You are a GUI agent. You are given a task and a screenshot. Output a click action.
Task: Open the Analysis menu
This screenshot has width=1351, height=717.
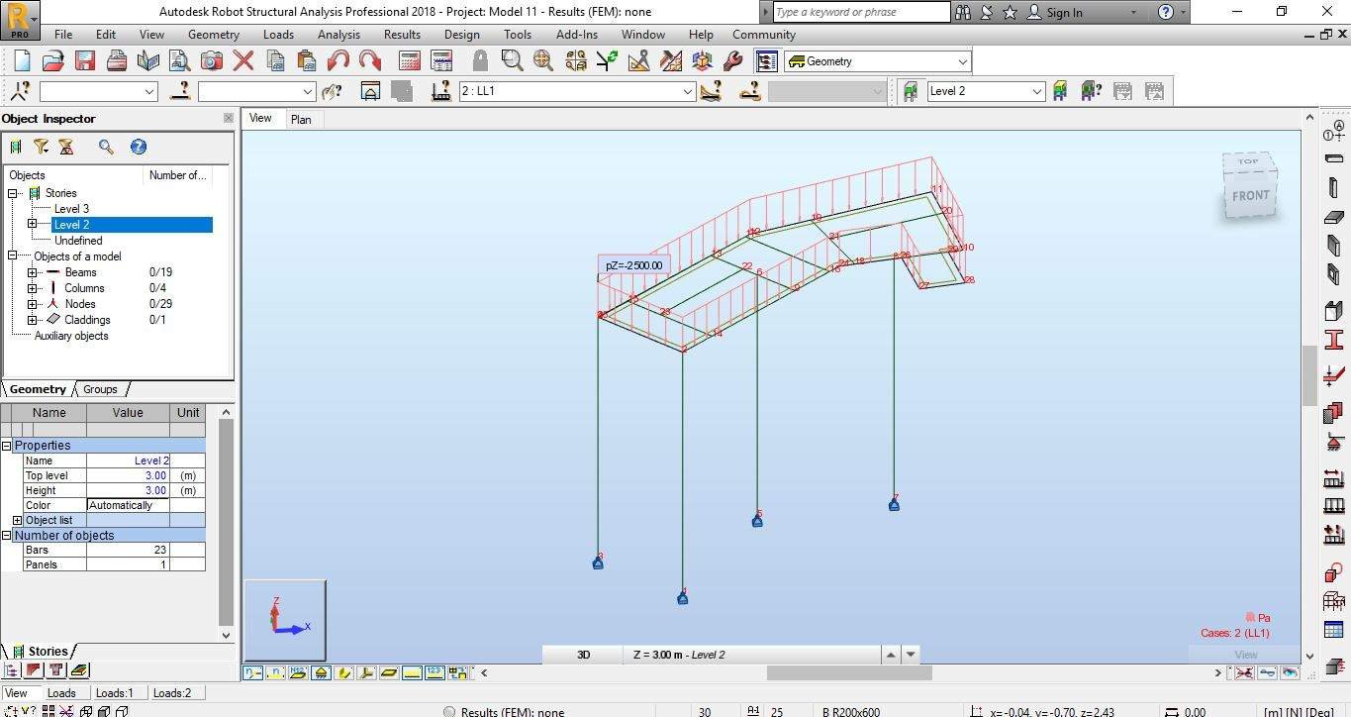point(338,35)
